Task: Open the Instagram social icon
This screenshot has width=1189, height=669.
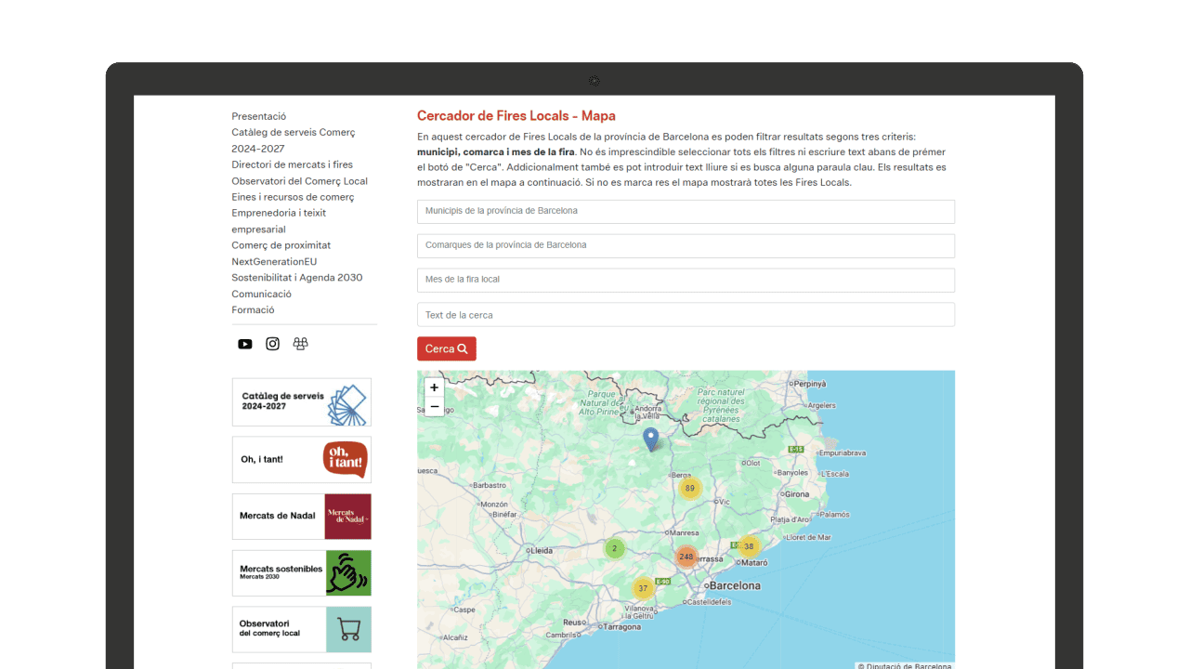Action: tap(272, 344)
